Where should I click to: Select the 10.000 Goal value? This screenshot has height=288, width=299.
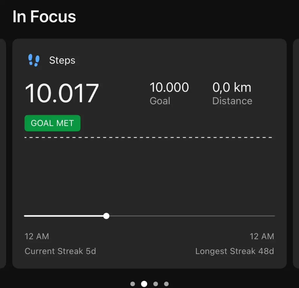click(169, 88)
